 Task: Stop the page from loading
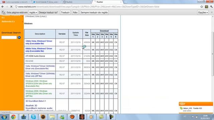tap(11, 7)
